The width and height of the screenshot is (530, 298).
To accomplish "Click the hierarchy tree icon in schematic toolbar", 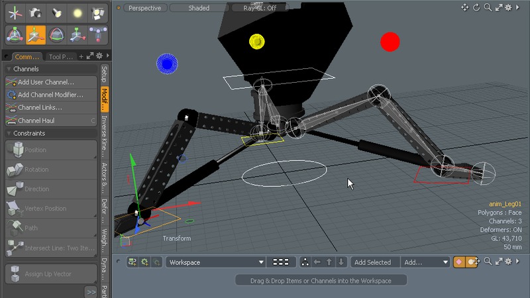I will [x=305, y=262].
